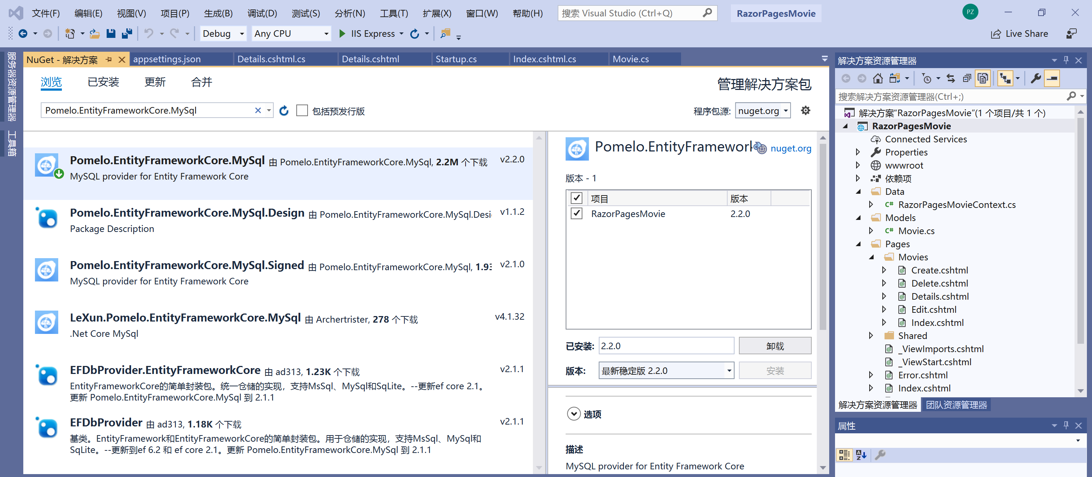This screenshot has width=1092, height=477.
Task: Open the nuget.org link
Action: coord(791,149)
